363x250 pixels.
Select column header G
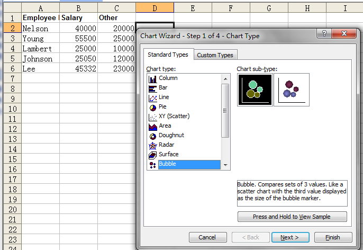269,8
